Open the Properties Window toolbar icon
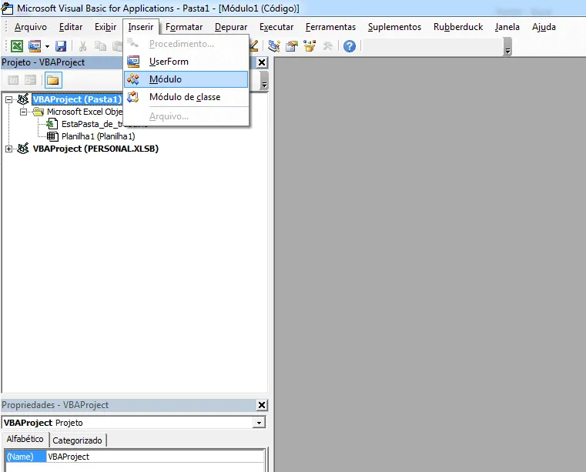The height and width of the screenshot is (472, 586). (292, 46)
